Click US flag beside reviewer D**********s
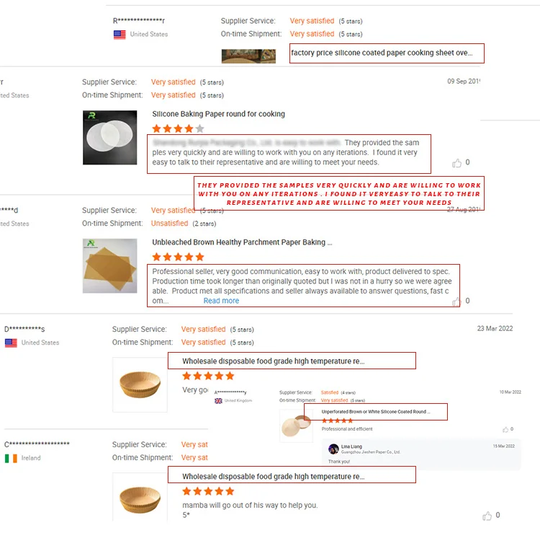The height and width of the screenshot is (533, 540). tap(11, 343)
